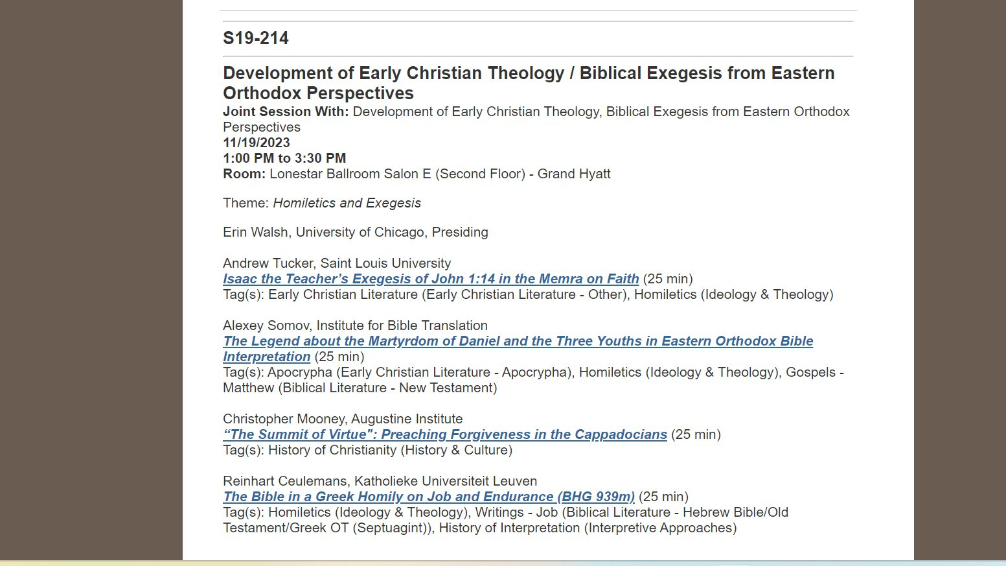
Task: Click presenter Andrew Tucker, Saint Louis University
Action: pyautogui.click(x=336, y=263)
